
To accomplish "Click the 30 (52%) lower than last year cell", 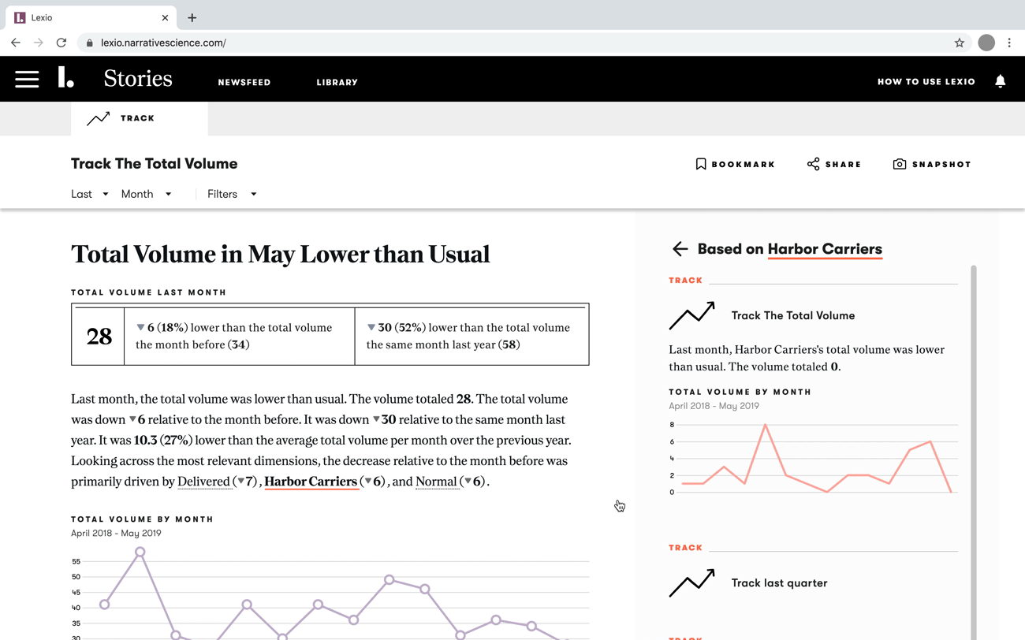I will point(471,336).
